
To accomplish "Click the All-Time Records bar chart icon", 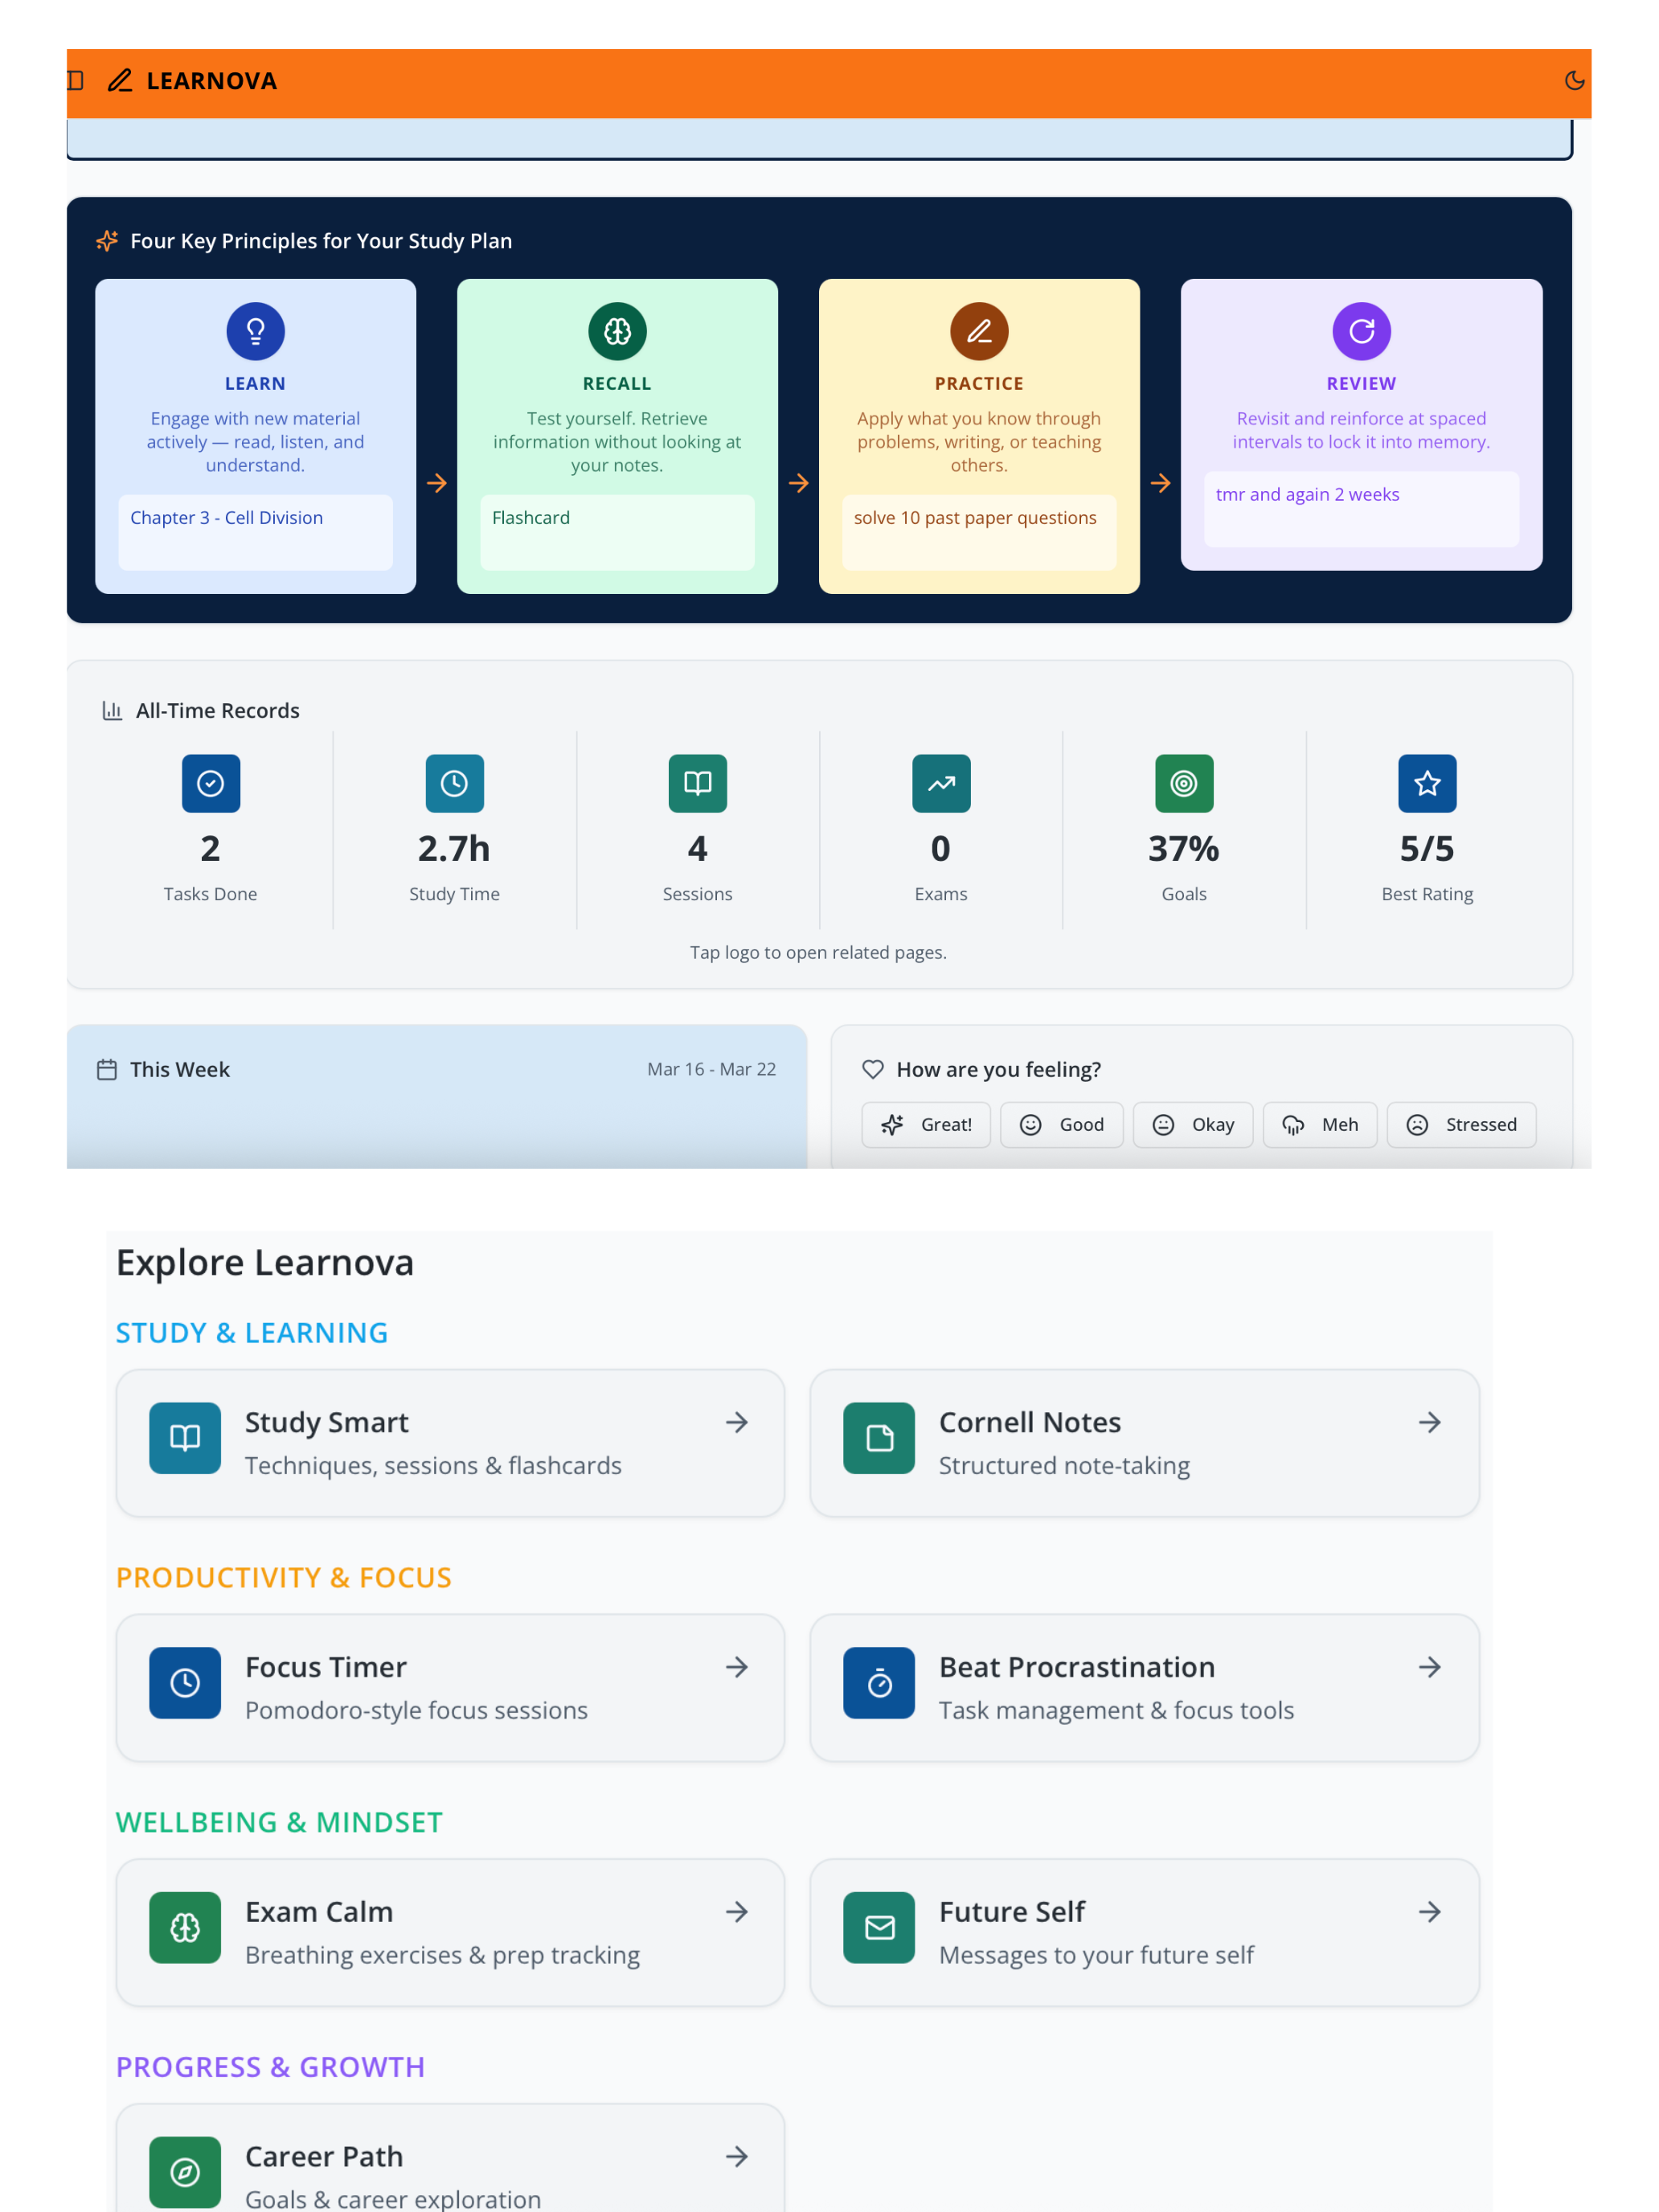I will tap(112, 710).
